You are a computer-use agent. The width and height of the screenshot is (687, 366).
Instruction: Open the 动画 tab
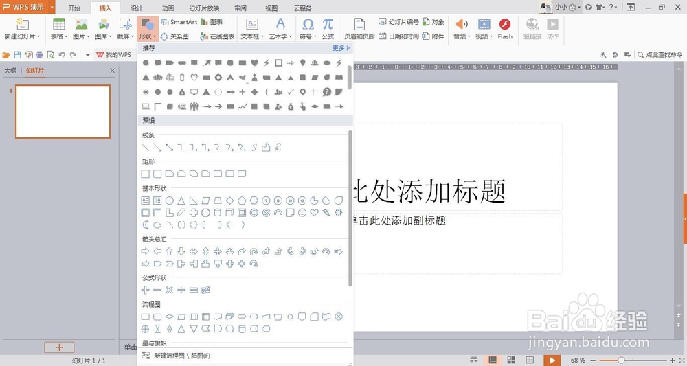[x=168, y=8]
